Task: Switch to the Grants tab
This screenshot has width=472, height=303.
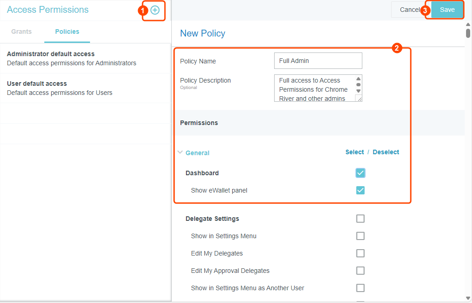Action: 21,31
